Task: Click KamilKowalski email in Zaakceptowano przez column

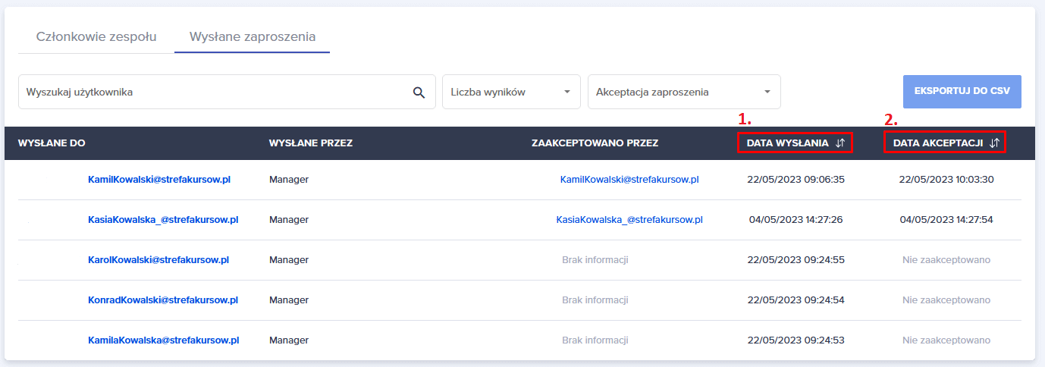Action: pos(629,180)
